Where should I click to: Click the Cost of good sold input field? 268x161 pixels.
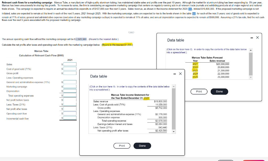click(x=70, y=69)
